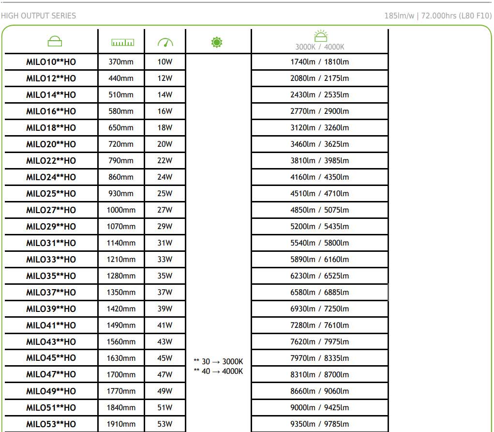Click the luminaire shape icon in header
This screenshot has height=432, width=494.
55,42
